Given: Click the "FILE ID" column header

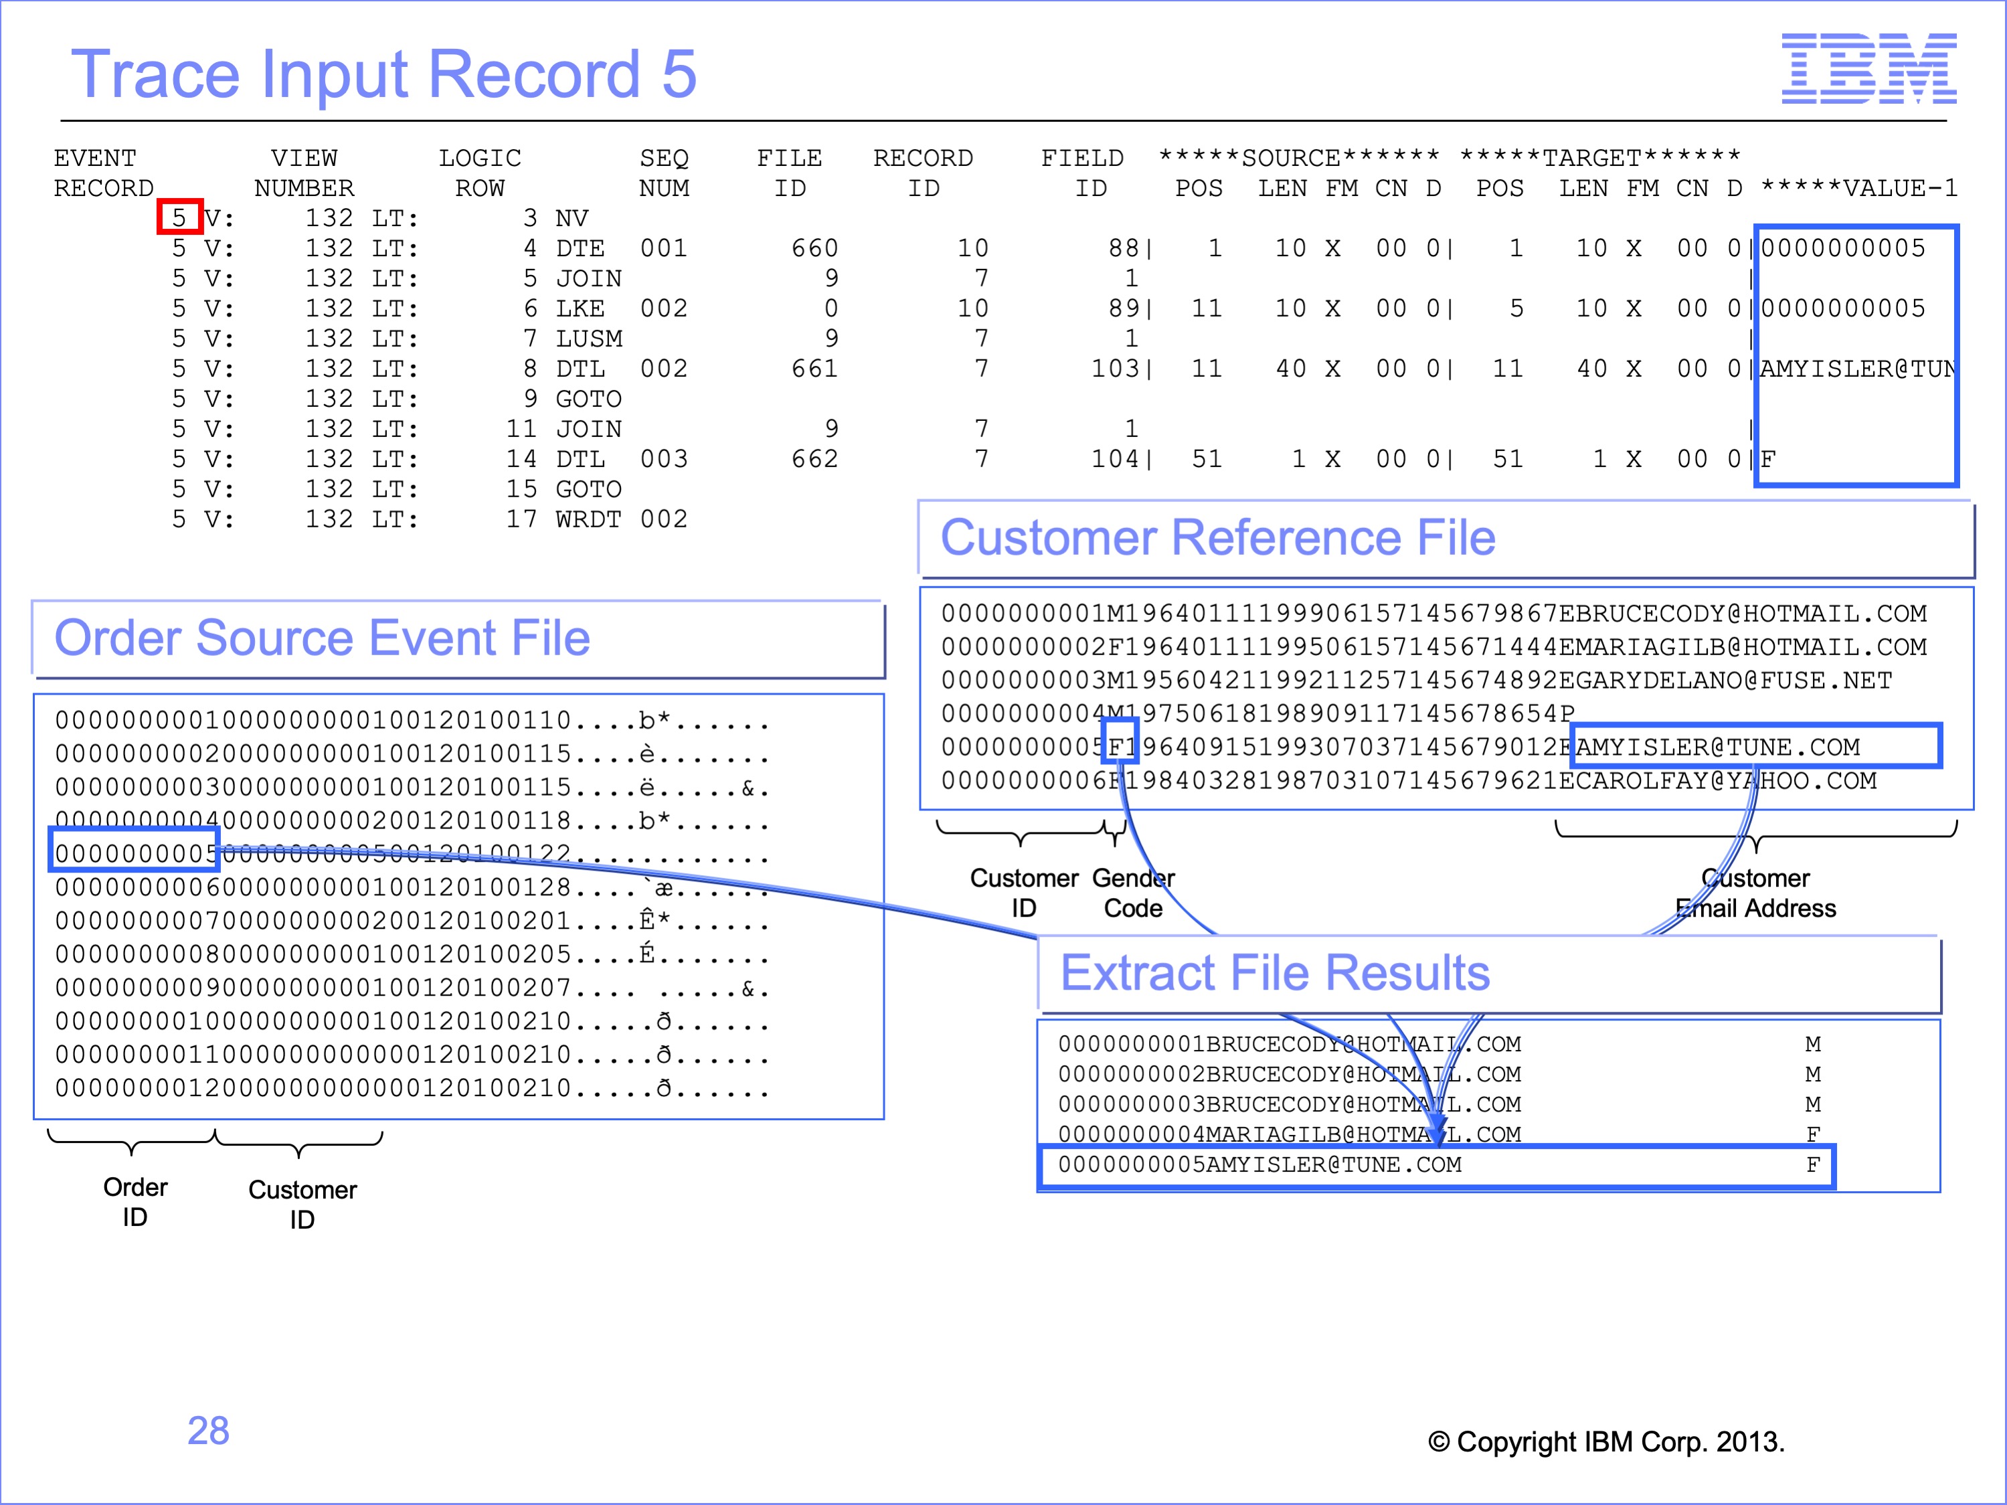Looking at the screenshot, I should pyautogui.click(x=790, y=173).
